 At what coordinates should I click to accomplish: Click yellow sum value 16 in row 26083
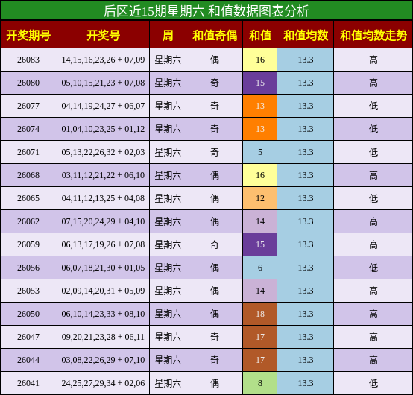(x=260, y=60)
